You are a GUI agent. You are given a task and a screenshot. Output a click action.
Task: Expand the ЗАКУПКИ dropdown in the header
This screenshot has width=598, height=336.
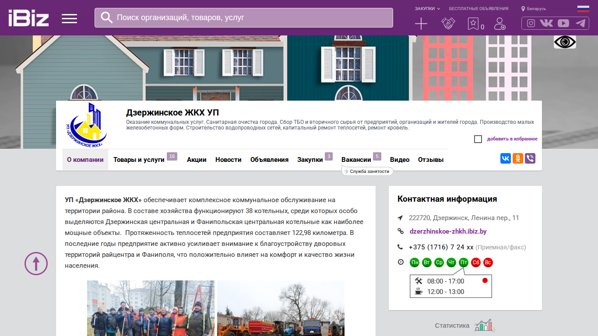pos(427,9)
